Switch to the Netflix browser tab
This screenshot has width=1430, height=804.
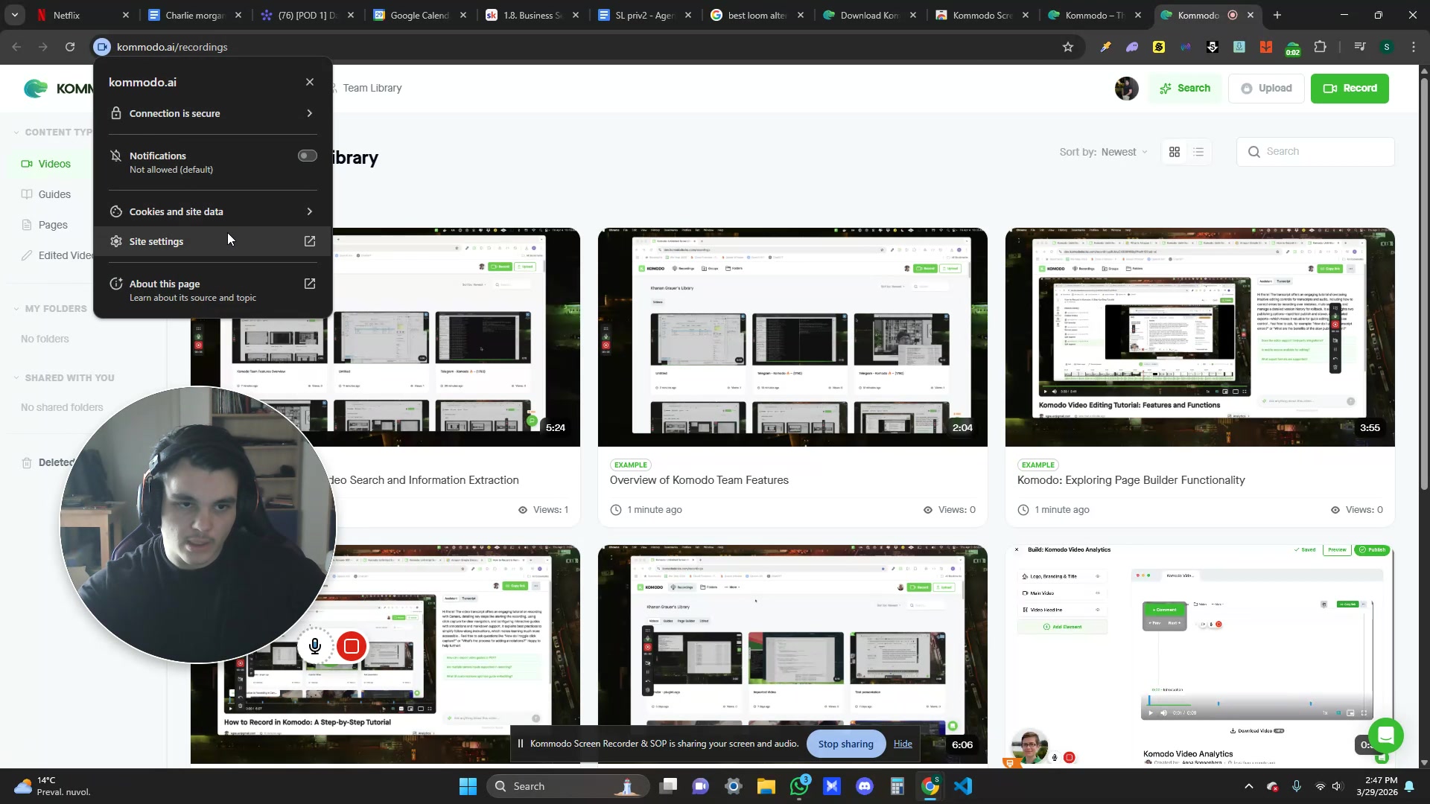click(x=67, y=15)
